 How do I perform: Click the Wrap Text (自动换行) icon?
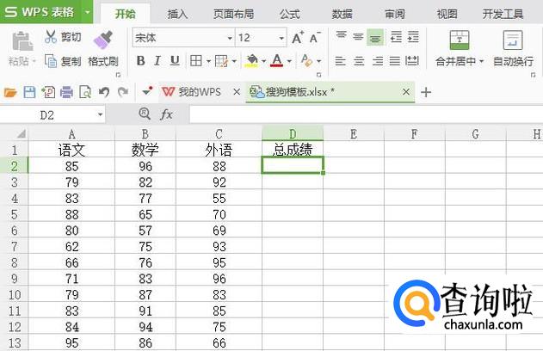click(513, 40)
